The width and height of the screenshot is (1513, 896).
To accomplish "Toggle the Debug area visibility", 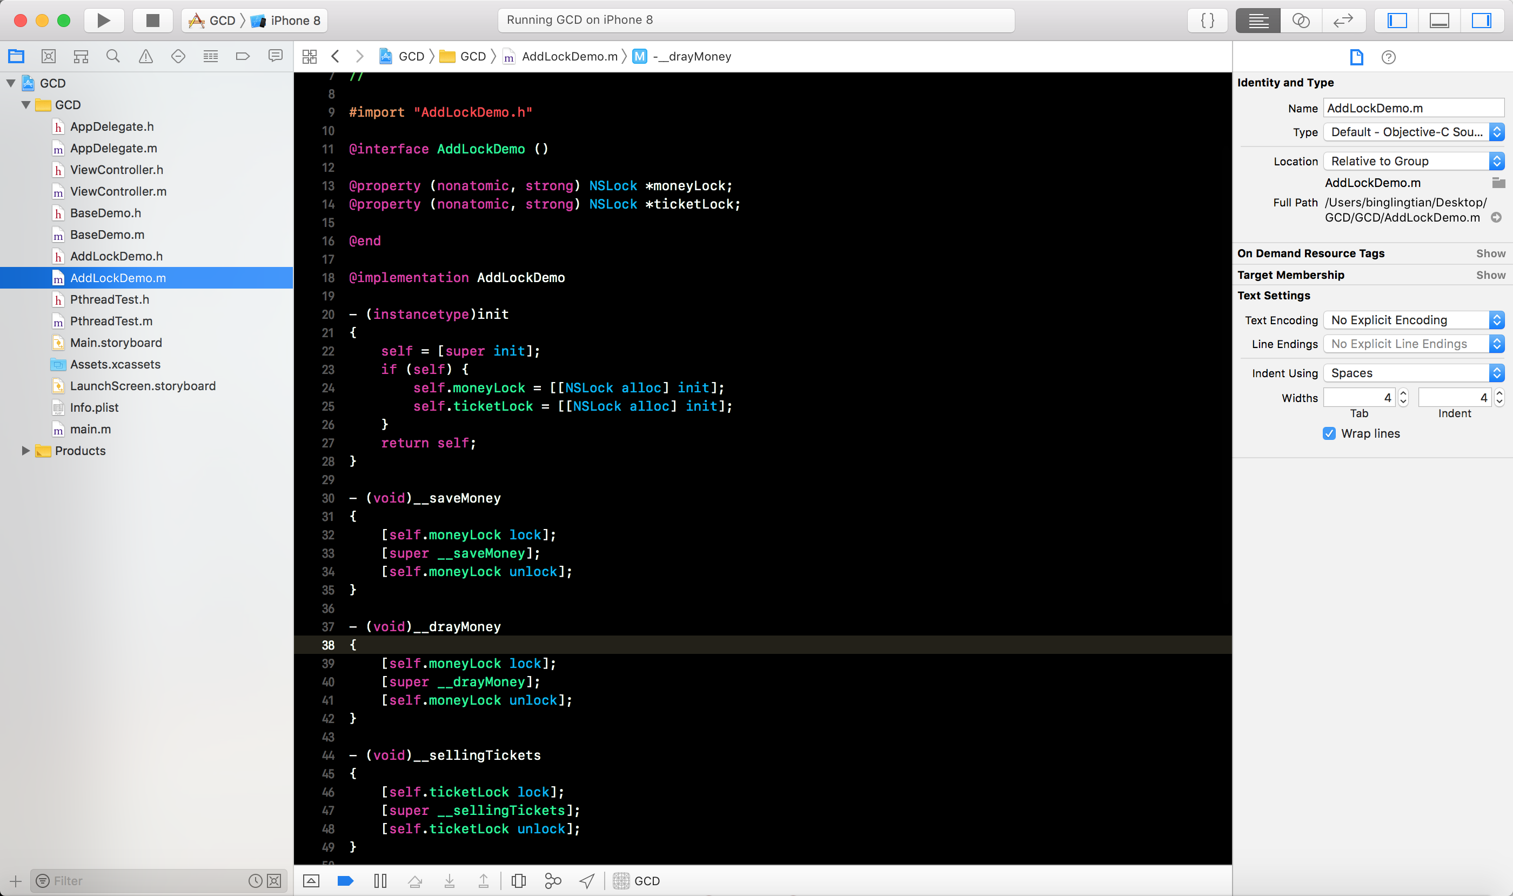I will [x=1440, y=21].
